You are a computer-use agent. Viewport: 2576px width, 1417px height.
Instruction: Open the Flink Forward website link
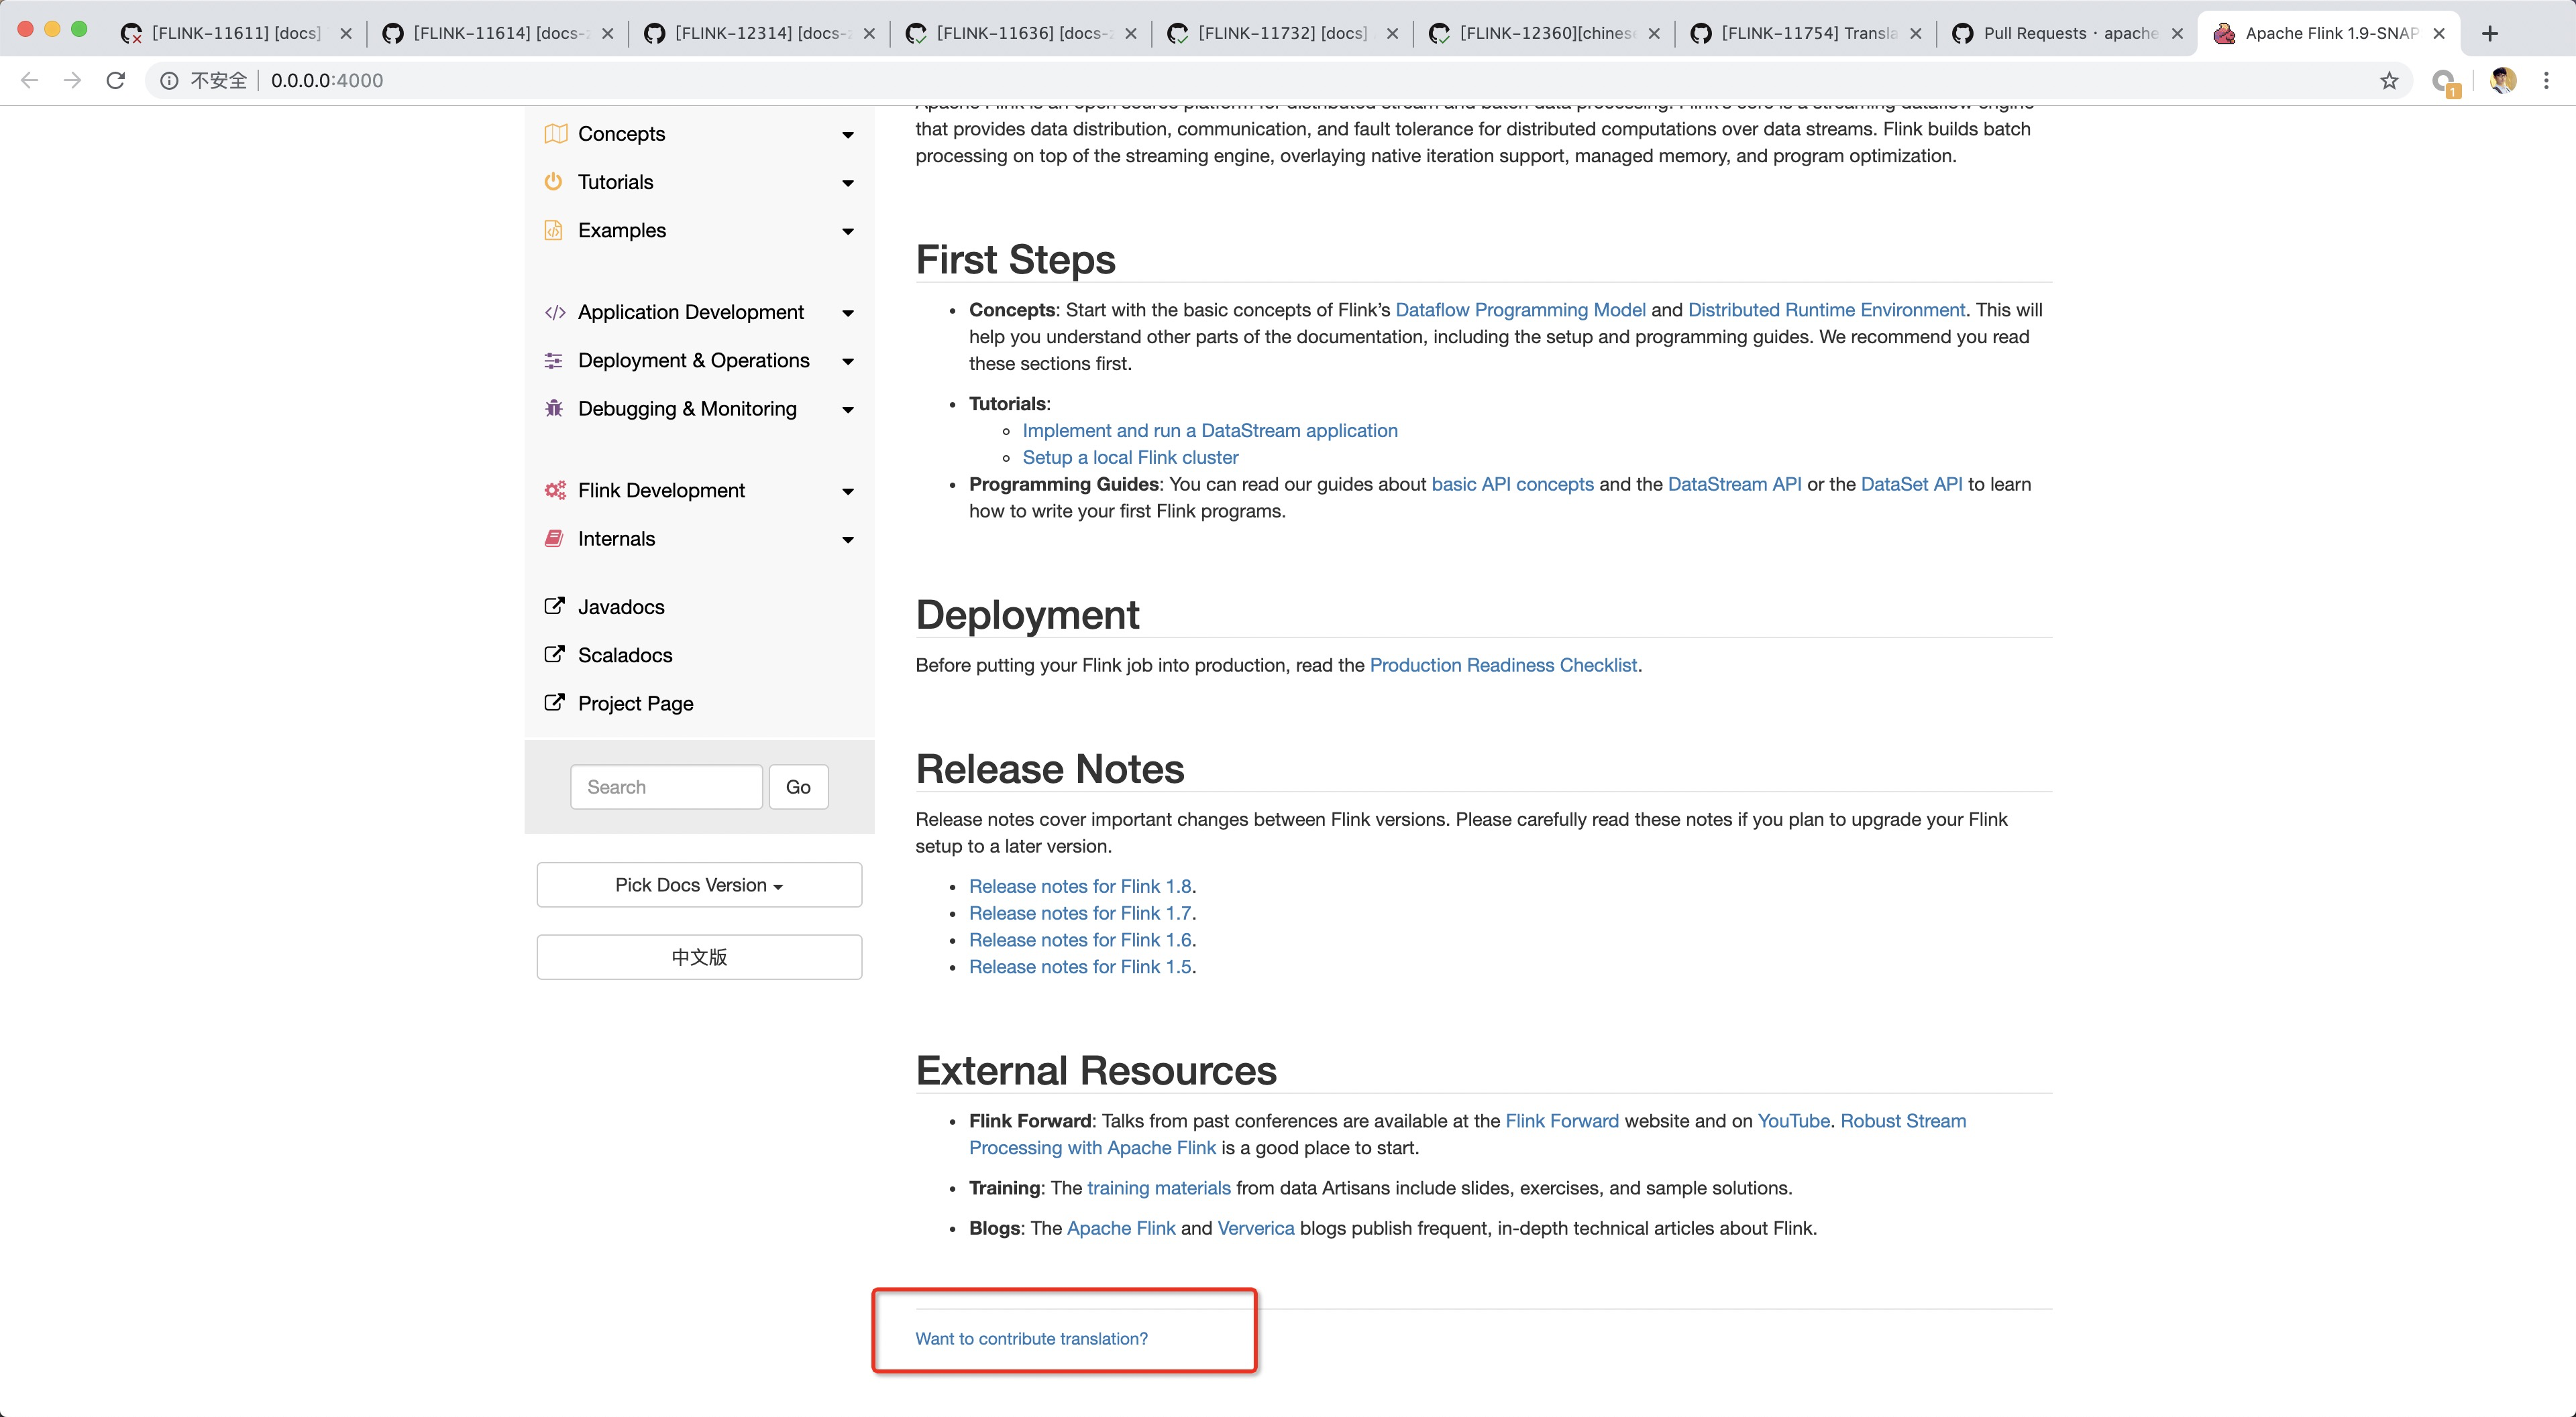(1562, 1120)
